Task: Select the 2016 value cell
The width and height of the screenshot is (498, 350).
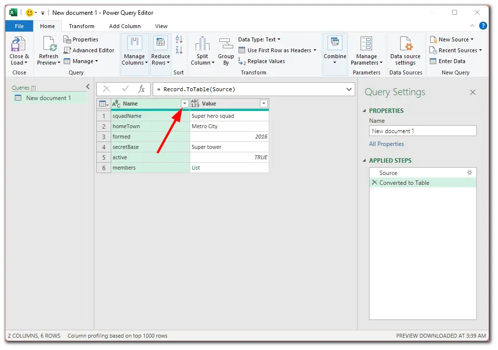Action: click(229, 137)
